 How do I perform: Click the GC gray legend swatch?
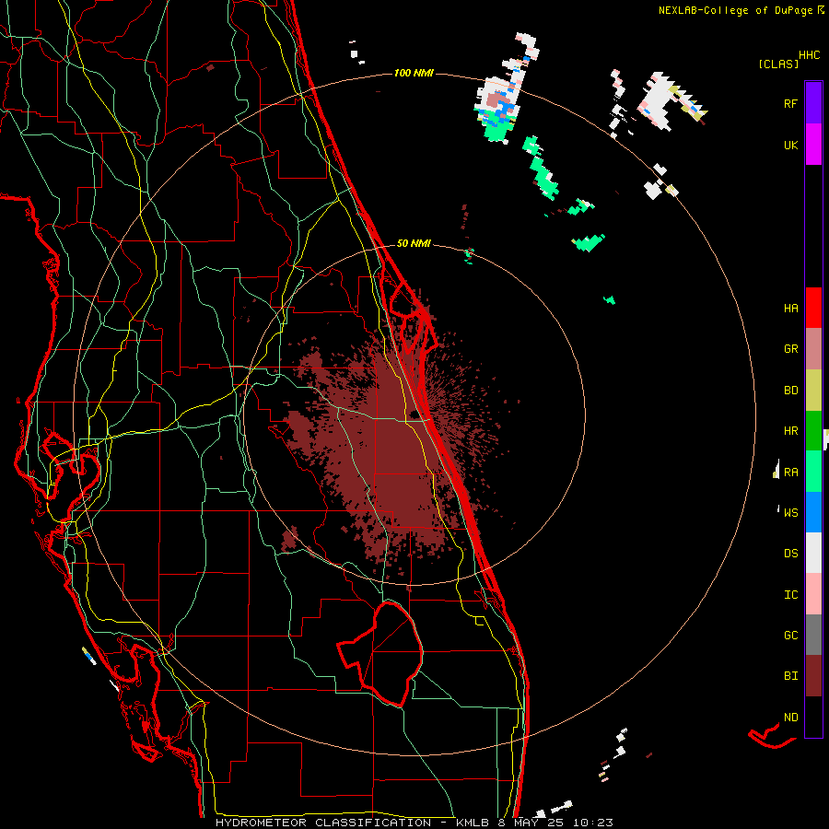[813, 635]
